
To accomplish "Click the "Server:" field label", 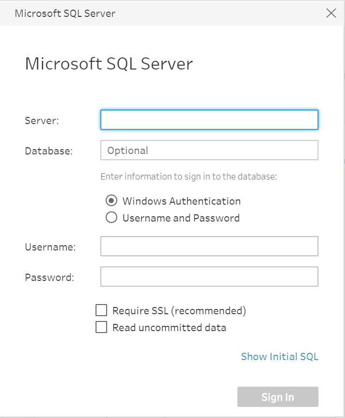I will 42,121.
